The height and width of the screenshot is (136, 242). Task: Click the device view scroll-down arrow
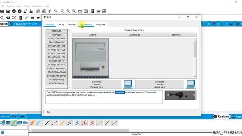tap(195, 77)
